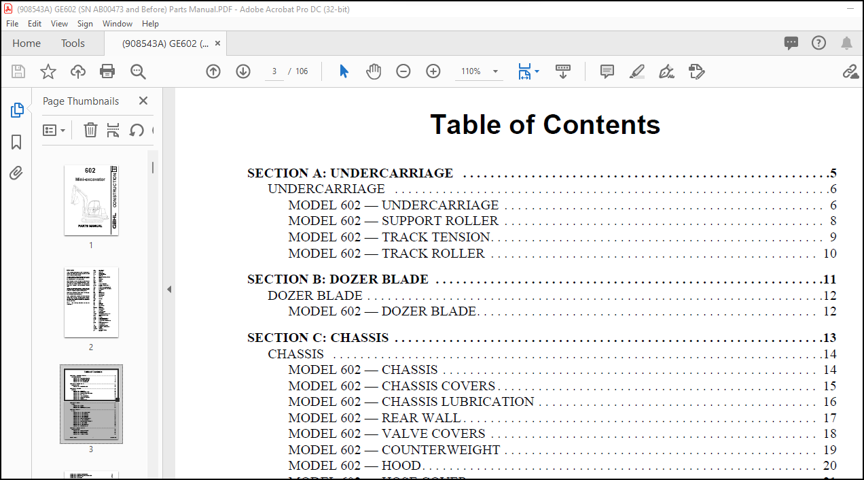Open the Edit menu

pyautogui.click(x=35, y=23)
